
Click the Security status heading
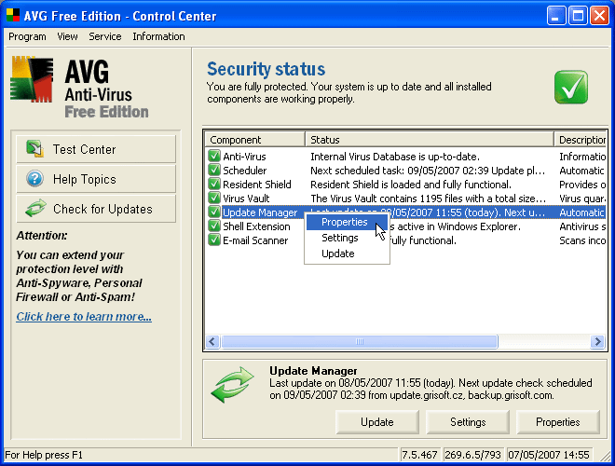266,69
